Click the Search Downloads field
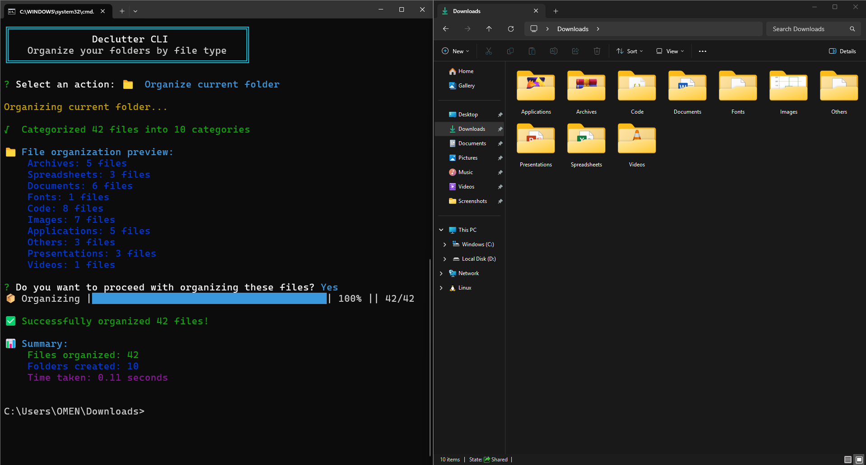The width and height of the screenshot is (866, 465). [814, 29]
